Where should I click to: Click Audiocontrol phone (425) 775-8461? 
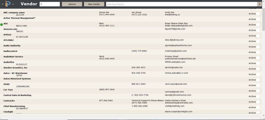point(139,51)
